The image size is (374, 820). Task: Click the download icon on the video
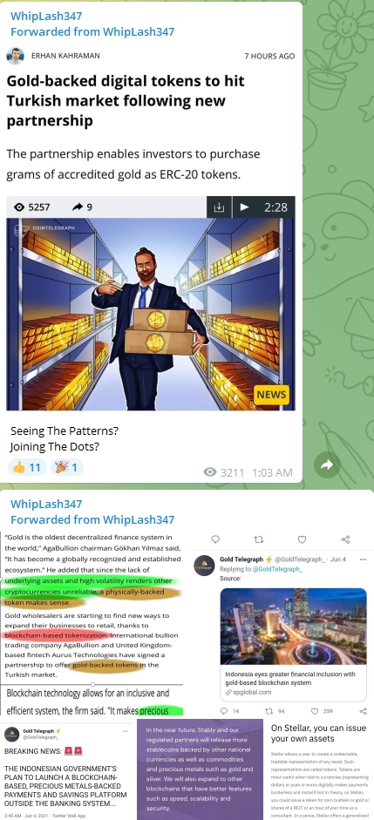(x=219, y=207)
